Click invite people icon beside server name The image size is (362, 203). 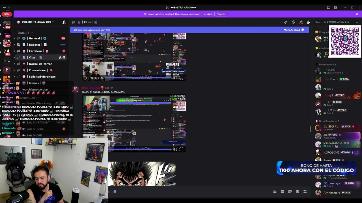pos(64,22)
